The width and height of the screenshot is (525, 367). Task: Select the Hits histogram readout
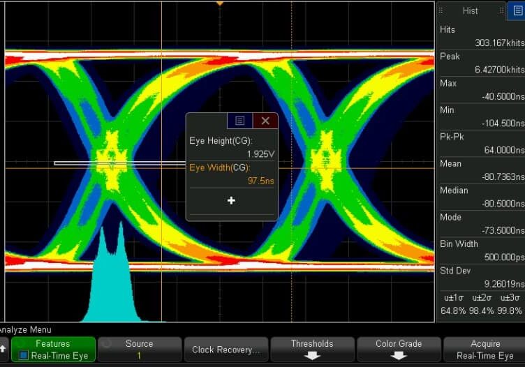[481, 36]
